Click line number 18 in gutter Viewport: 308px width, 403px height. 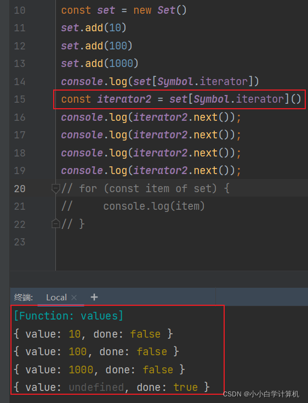(20, 153)
